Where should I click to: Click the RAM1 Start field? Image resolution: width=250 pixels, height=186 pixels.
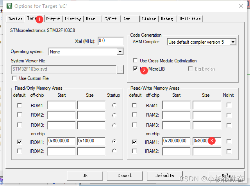click(x=177, y=105)
